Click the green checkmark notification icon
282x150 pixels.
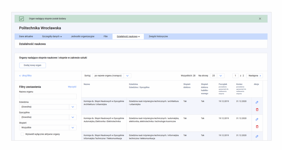point(21,19)
